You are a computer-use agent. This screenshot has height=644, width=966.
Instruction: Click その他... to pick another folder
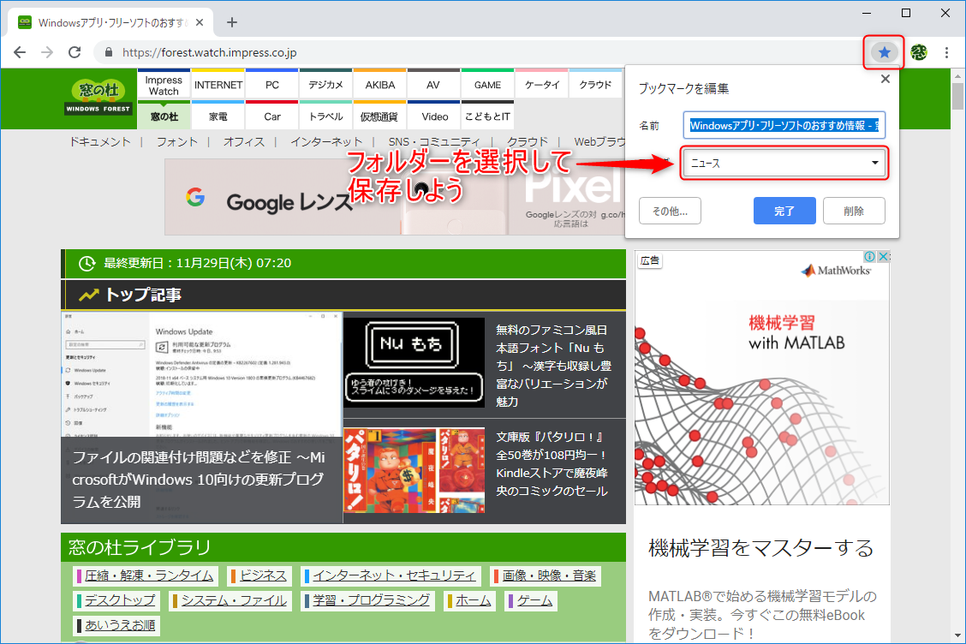670,210
